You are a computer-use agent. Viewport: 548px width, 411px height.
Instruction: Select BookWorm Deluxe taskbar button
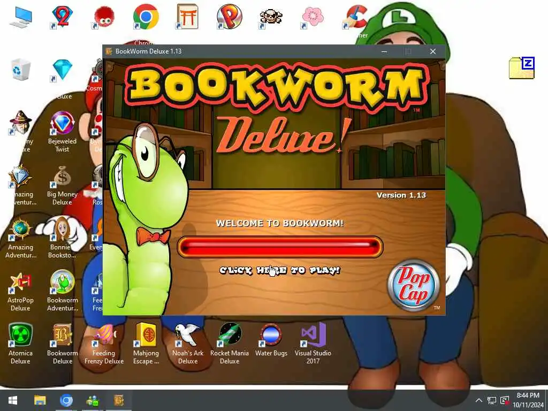pos(119,400)
